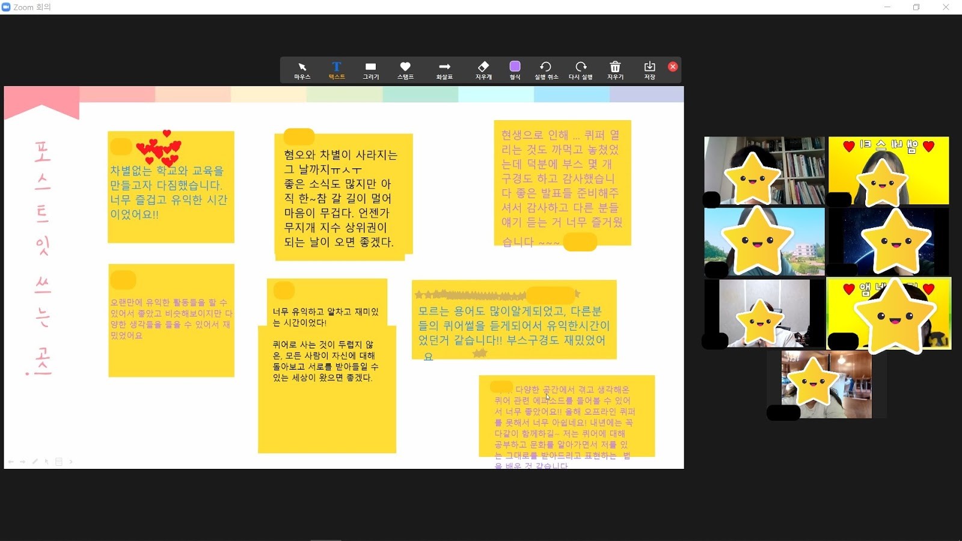962x541 pixels.
Task: Click the 지우기 (clear) trash icon
Action: [615, 70]
